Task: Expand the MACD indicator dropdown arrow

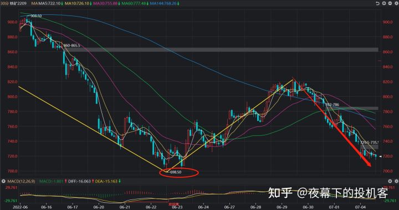Action: (x=3, y=181)
